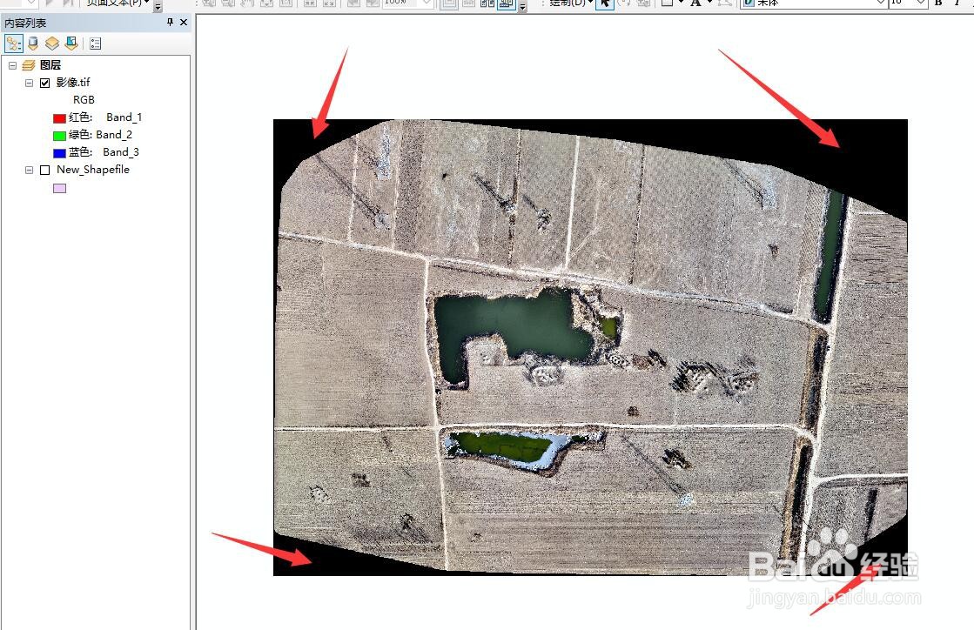Click green channel swatch for Band_2
Image resolution: width=974 pixels, height=630 pixels.
[60, 135]
